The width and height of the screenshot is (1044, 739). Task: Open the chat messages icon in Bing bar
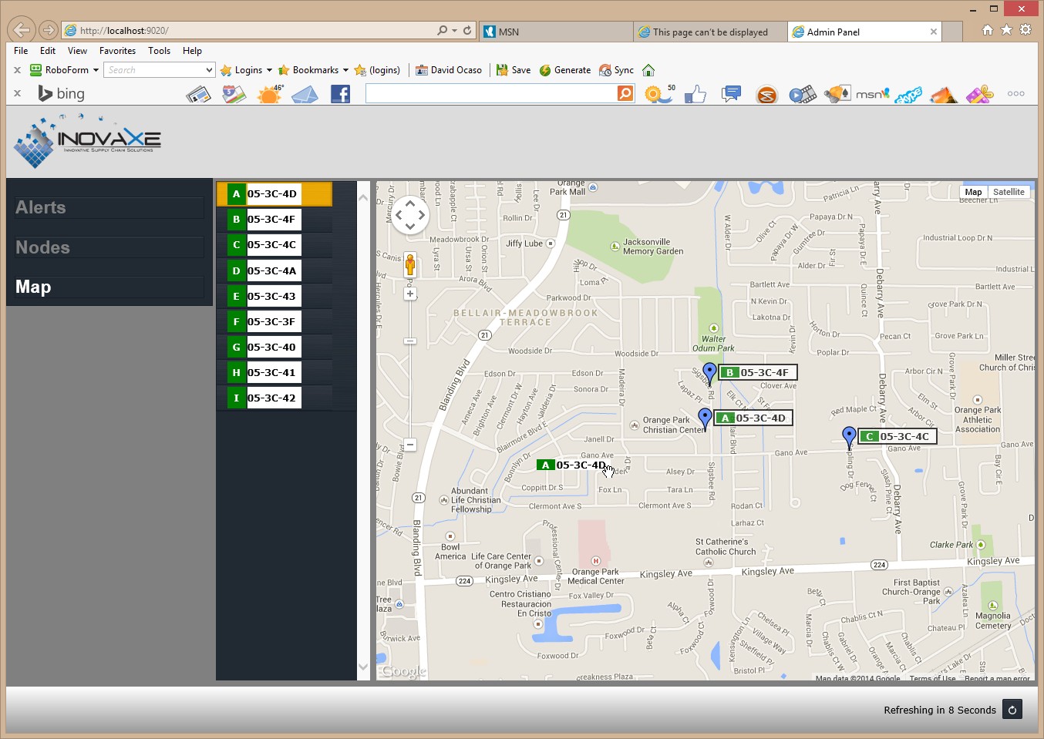point(731,94)
